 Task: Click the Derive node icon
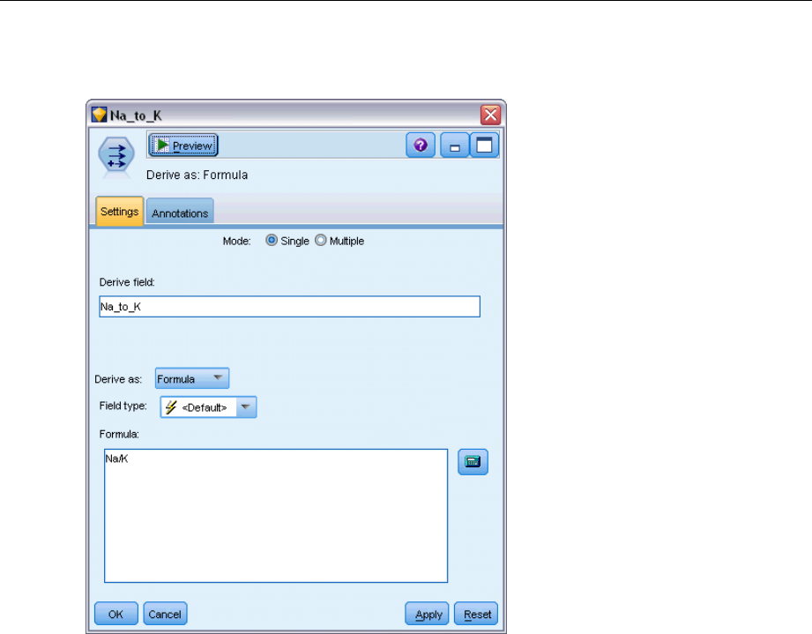(116, 155)
